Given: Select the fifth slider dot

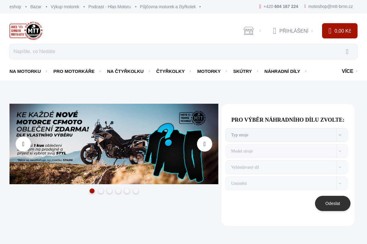Looking at the screenshot, I should (127, 191).
